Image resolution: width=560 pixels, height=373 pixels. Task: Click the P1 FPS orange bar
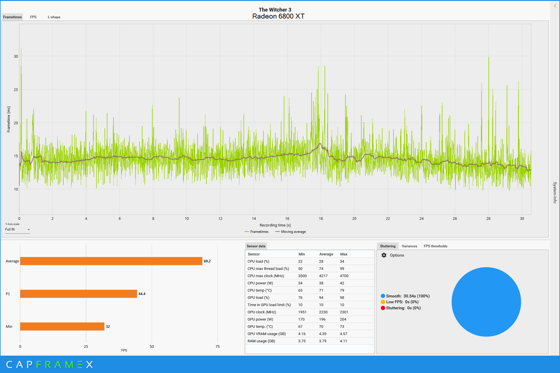[x=78, y=294]
